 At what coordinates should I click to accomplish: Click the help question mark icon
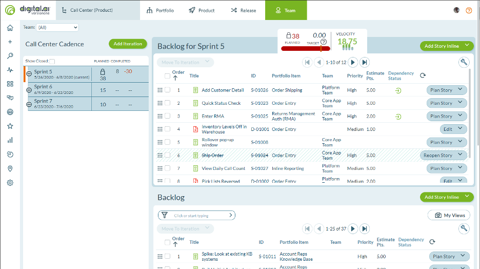pos(469,10)
